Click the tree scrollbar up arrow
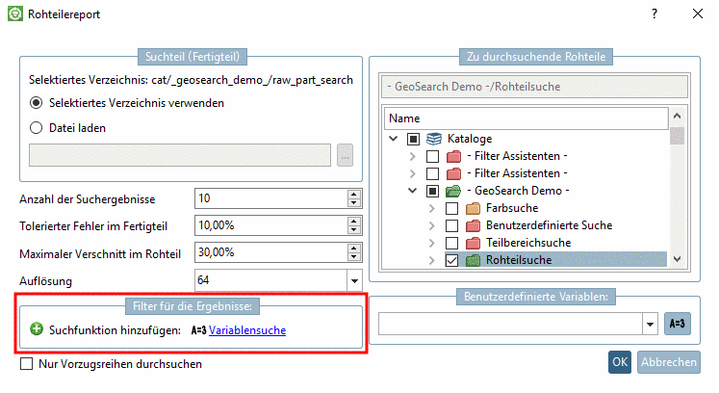The height and width of the screenshot is (393, 719). point(678,117)
